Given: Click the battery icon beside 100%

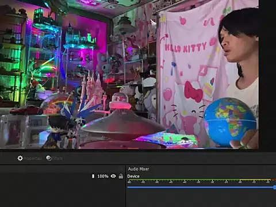Looking at the screenshot, I should [93, 176].
